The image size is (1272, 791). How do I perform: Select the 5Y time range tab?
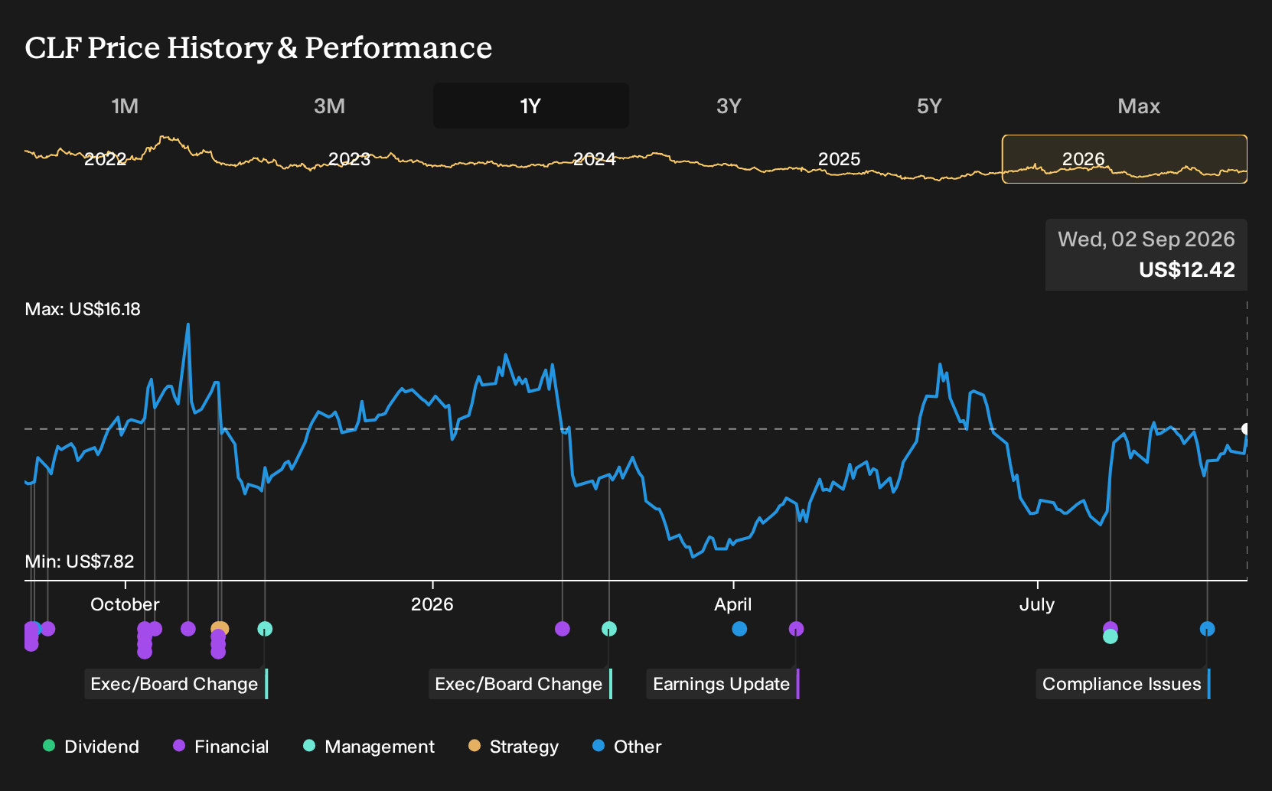click(x=929, y=106)
